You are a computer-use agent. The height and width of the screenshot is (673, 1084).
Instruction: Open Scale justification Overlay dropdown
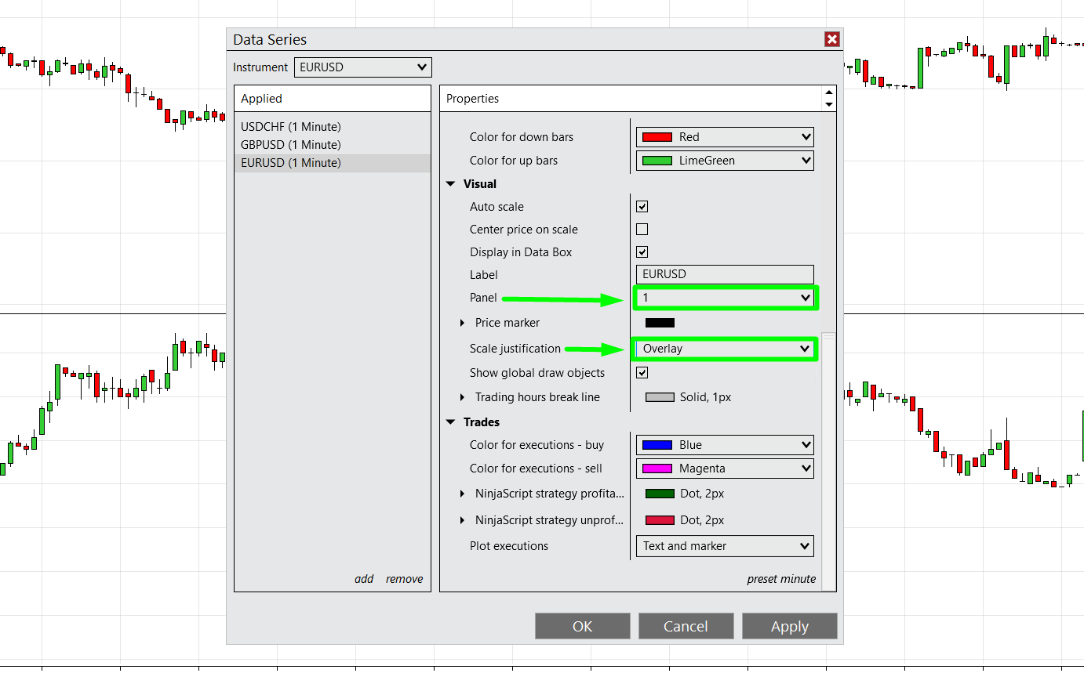click(725, 349)
